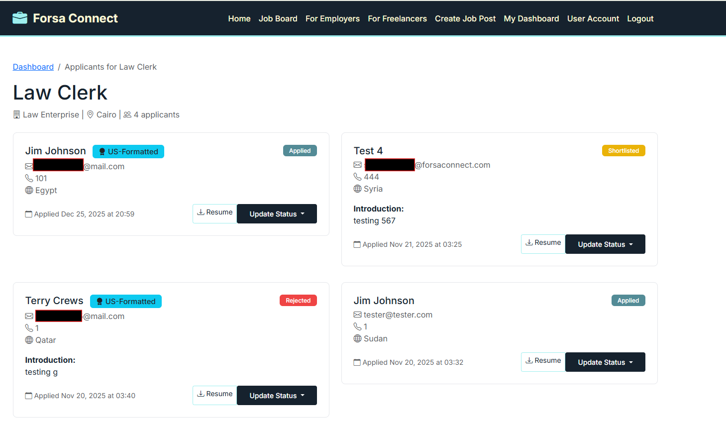Click the phone icon next to Terry Crews' number
This screenshot has width=726, height=426.
[x=28, y=327]
